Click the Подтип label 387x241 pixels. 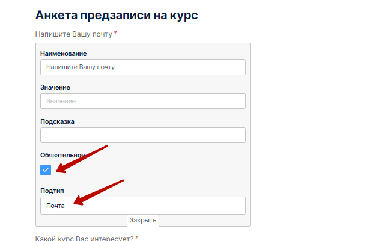tap(52, 191)
